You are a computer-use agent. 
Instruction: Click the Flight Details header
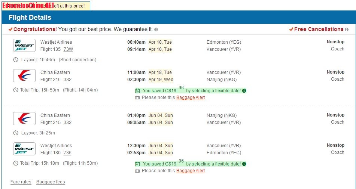pyautogui.click(x=30, y=18)
